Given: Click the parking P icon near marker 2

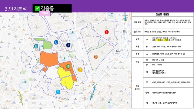Looking at the screenshot, I should click(x=117, y=51).
